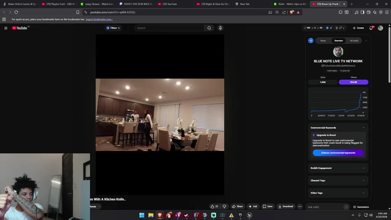Open Brave Leo AI sparkle icon
Image resolution: width=391 pixels, height=220 pixels.
click(x=375, y=12)
